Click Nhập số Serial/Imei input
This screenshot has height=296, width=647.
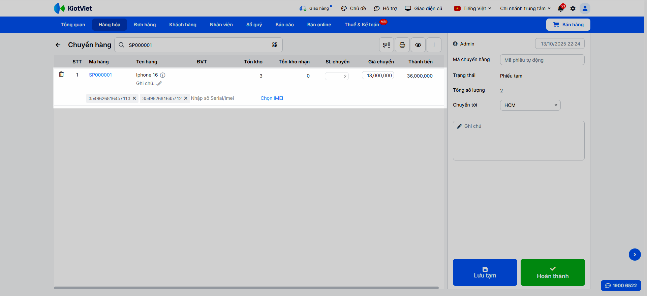[213, 98]
